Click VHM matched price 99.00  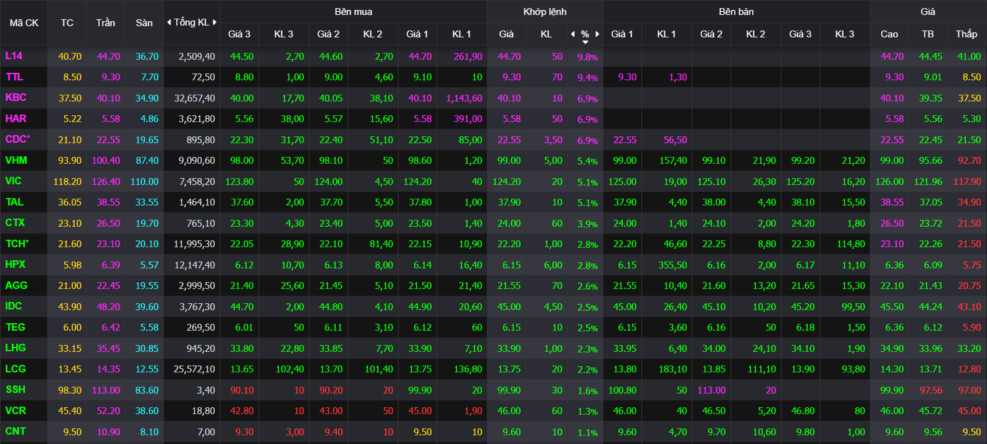509,161
